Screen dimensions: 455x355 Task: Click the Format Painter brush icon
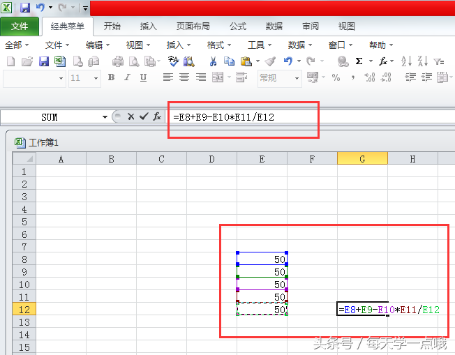(x=270, y=61)
